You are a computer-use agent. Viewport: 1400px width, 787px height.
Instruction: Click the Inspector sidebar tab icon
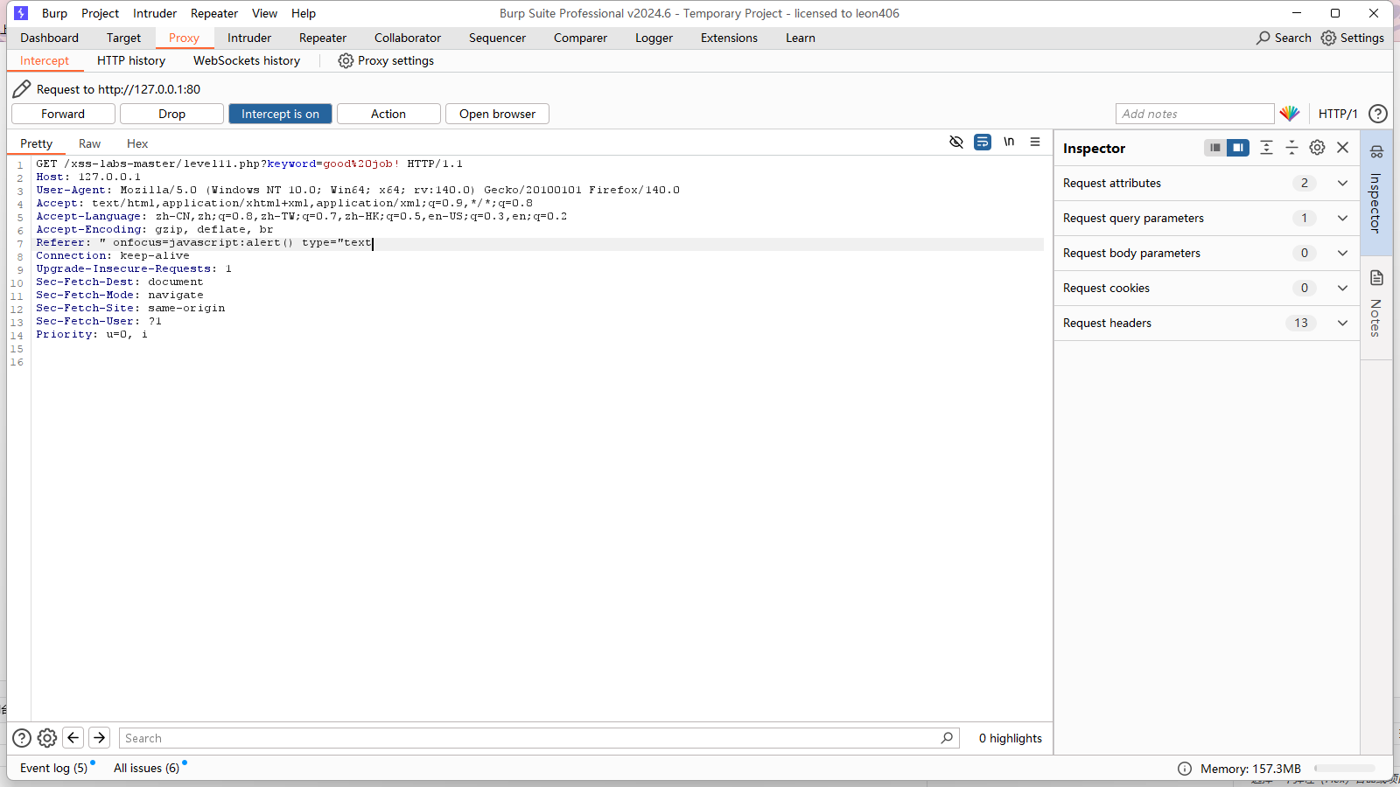click(x=1376, y=152)
